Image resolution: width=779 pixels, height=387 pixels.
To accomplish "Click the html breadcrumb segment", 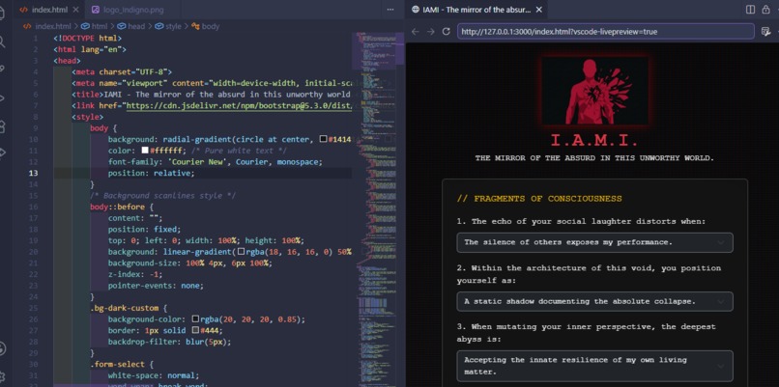I will click(99, 26).
